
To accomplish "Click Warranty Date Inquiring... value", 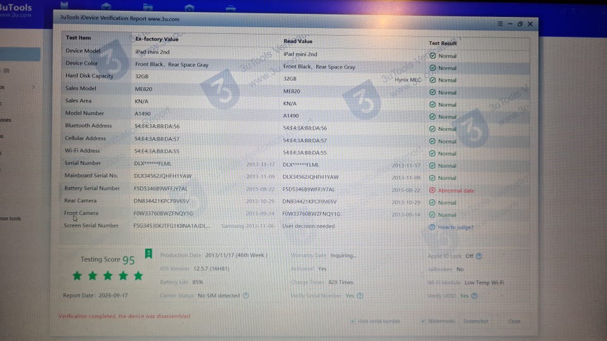I will tap(343, 256).
